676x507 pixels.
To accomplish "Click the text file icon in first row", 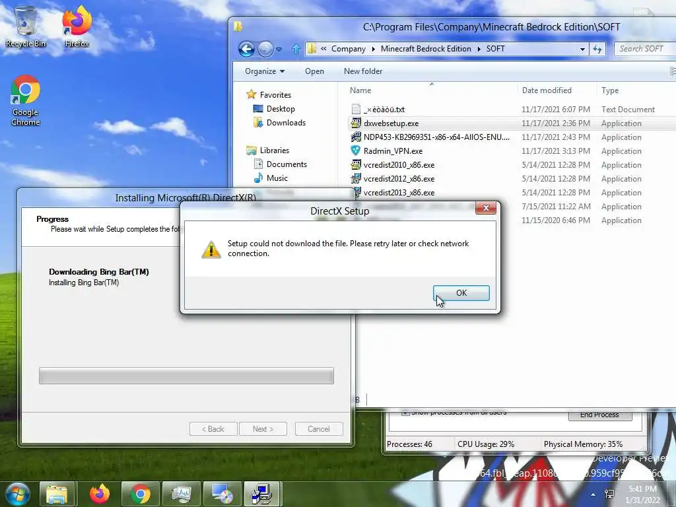I will coord(356,109).
